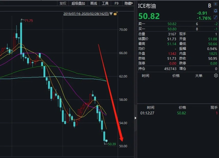Click the 时间 header in large-order list
The height and width of the screenshot is (158, 219).
146,76
